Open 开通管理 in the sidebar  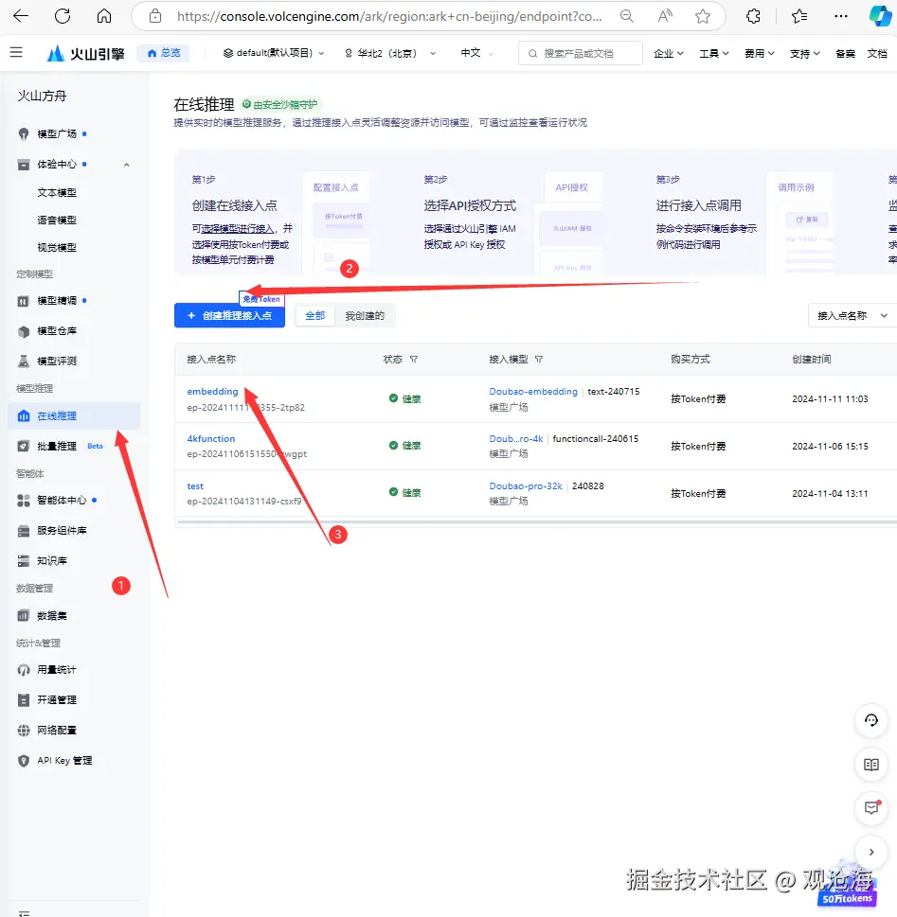click(57, 700)
